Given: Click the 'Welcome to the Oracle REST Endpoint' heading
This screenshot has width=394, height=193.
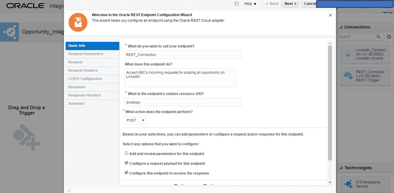Looking at the screenshot, I should pyautogui.click(x=142, y=15).
